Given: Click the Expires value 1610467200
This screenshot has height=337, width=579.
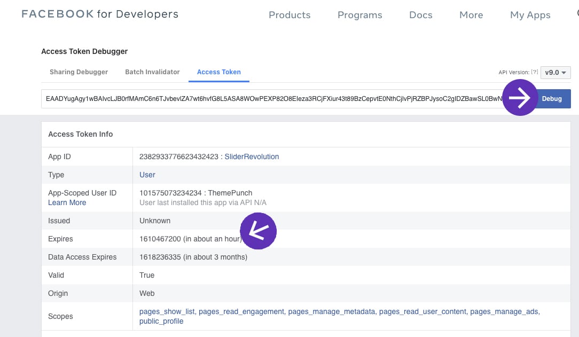Looking at the screenshot, I should pos(160,239).
